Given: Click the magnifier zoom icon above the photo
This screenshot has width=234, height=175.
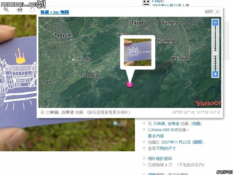Looking at the screenshot, I should pos(6,9).
